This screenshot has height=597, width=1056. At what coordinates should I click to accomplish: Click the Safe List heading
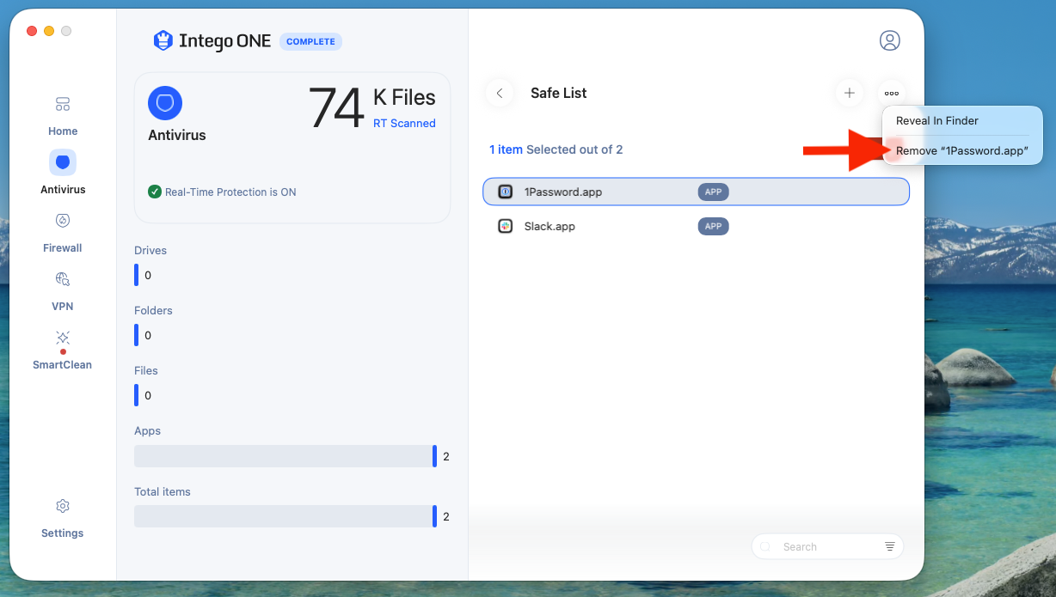point(559,93)
